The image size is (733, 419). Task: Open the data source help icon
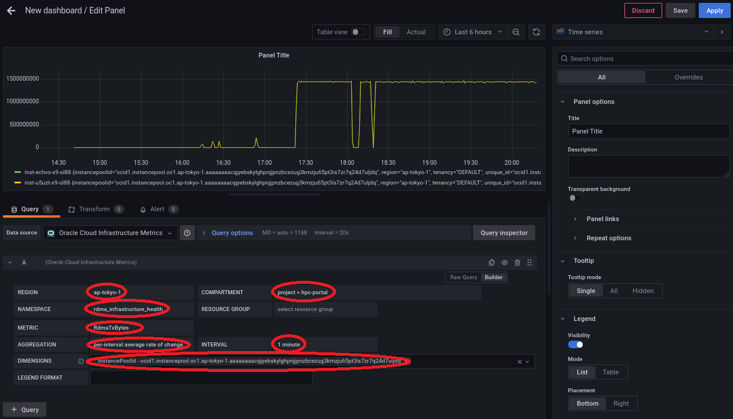pos(187,233)
